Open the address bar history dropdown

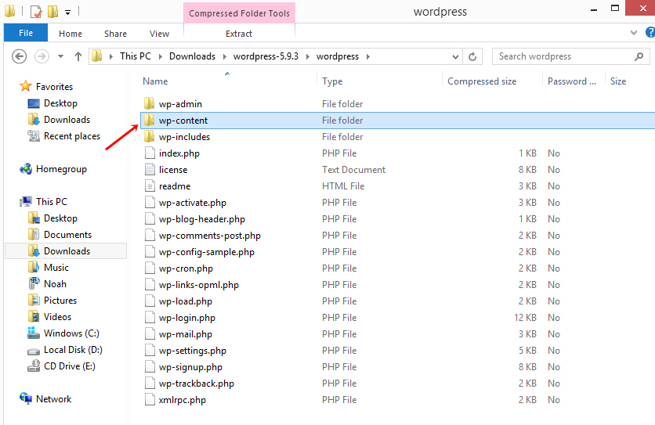click(x=455, y=56)
